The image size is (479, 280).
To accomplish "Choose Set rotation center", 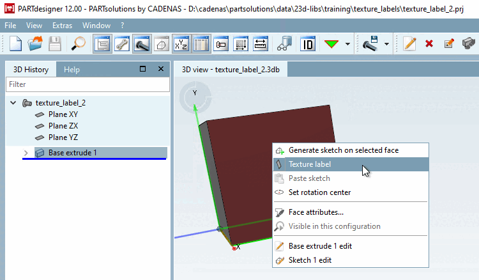I will click(x=351, y=192).
